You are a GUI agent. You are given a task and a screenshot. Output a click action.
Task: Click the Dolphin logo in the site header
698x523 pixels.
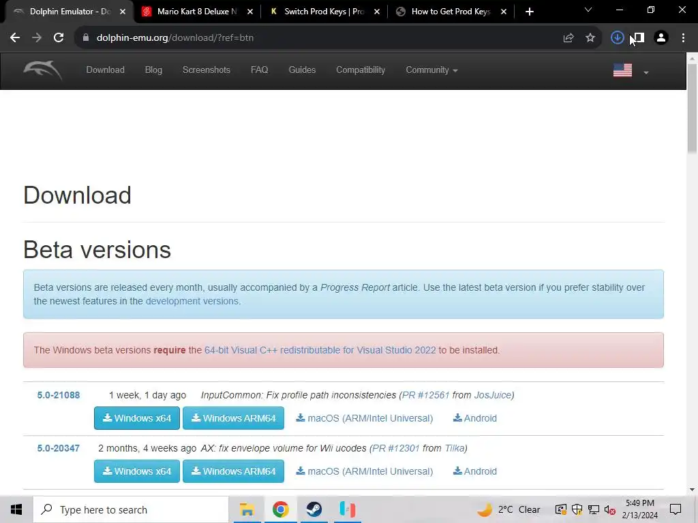(x=43, y=70)
